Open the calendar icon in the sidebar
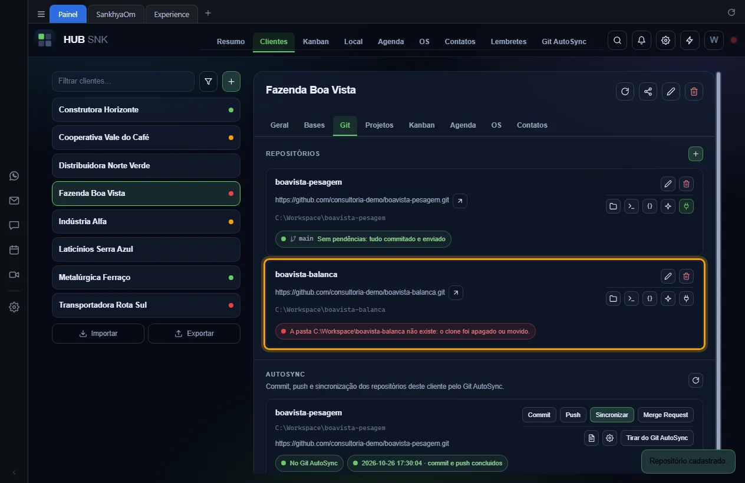This screenshot has width=745, height=483. 14,250
